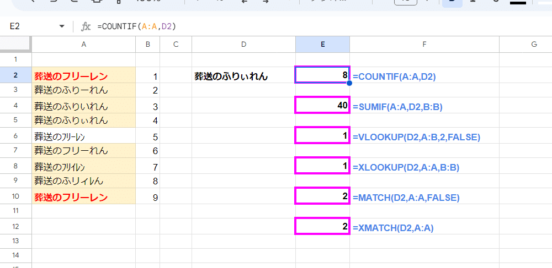Image resolution: width=552 pixels, height=268 pixels.
Task: Click XMATCH result cell in row 12
Action: pyautogui.click(x=322, y=226)
